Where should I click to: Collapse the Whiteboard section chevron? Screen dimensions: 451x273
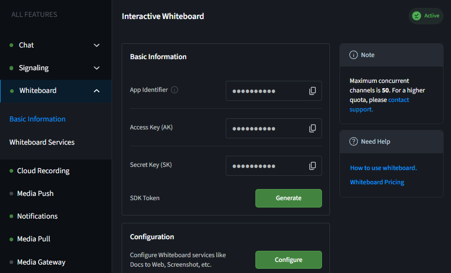[97, 91]
